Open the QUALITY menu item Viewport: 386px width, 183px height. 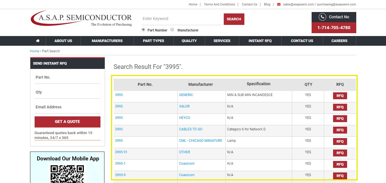[x=189, y=41]
